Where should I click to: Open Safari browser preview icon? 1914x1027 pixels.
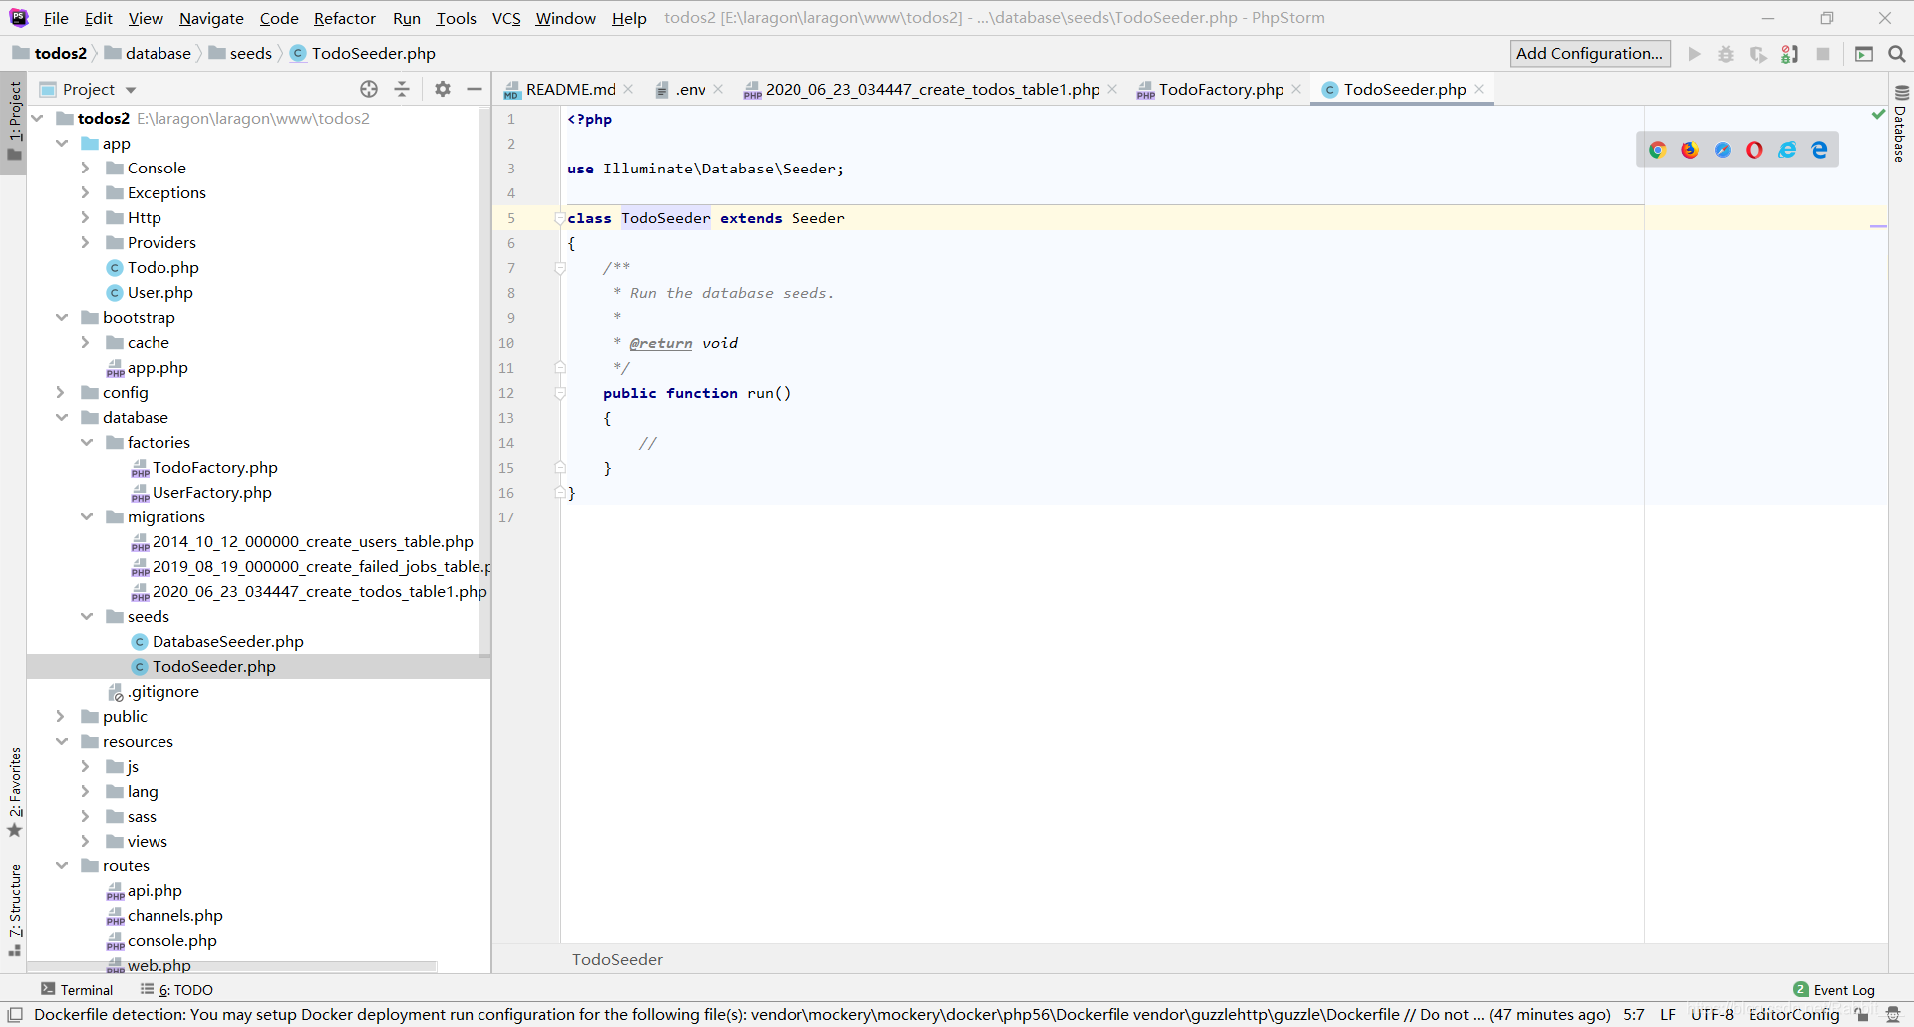click(x=1723, y=150)
